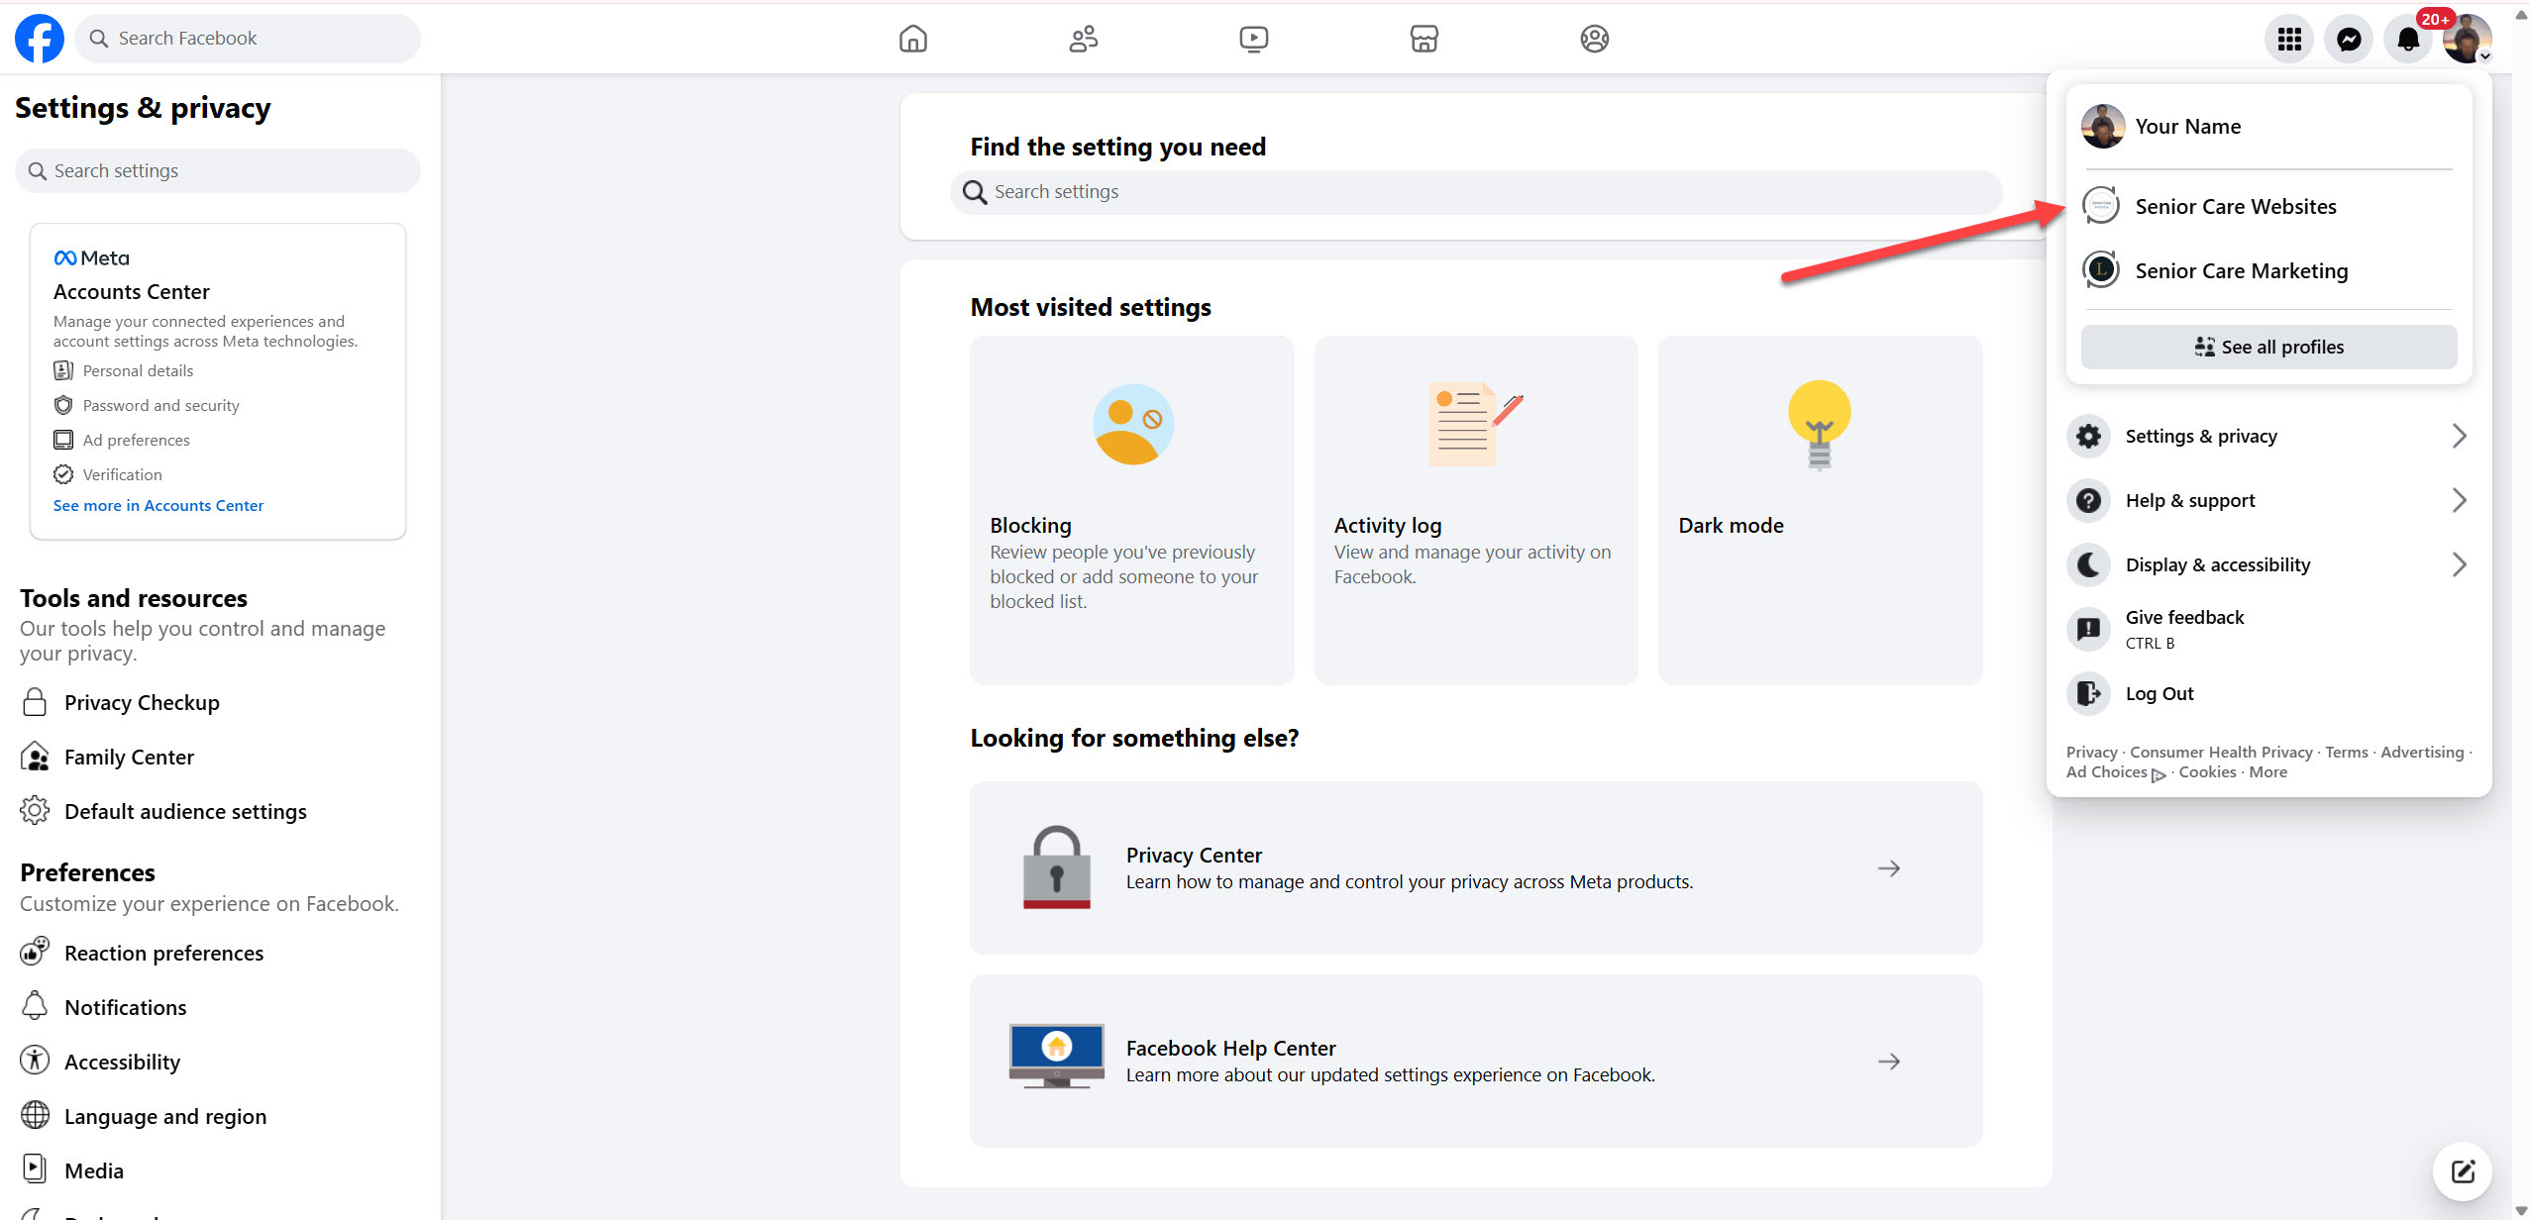Expand Display & accessibility submenu chevron
This screenshot has height=1220, width=2530.
tap(2459, 564)
